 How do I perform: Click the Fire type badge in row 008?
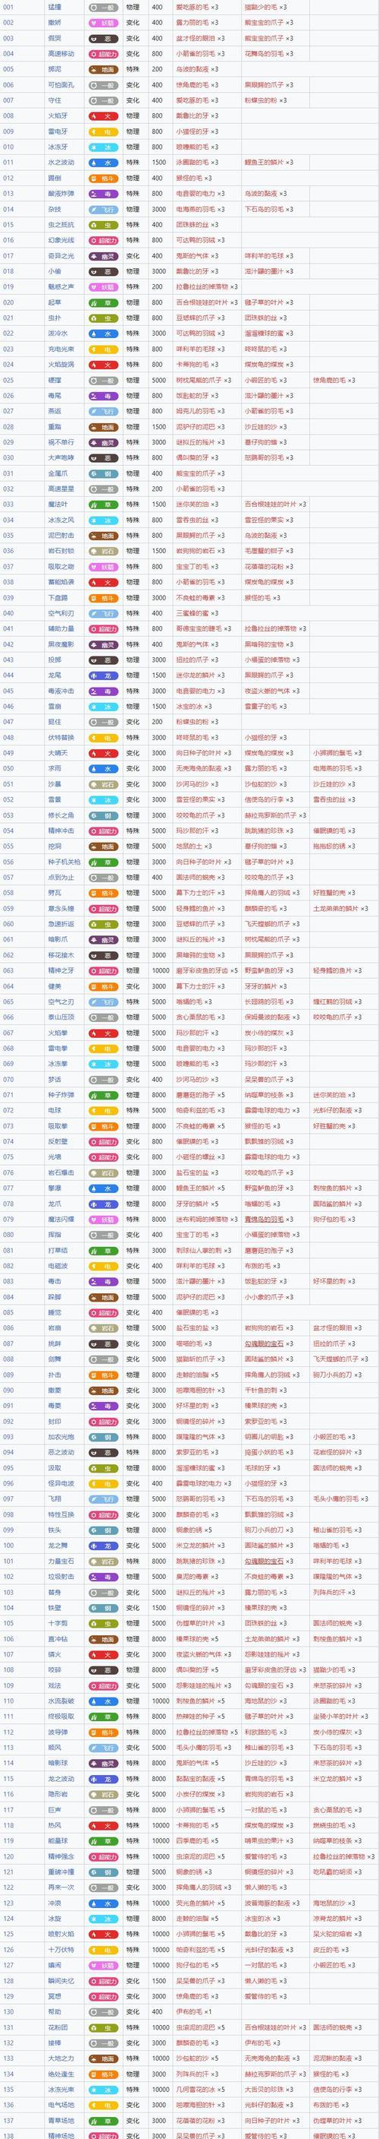pos(102,115)
